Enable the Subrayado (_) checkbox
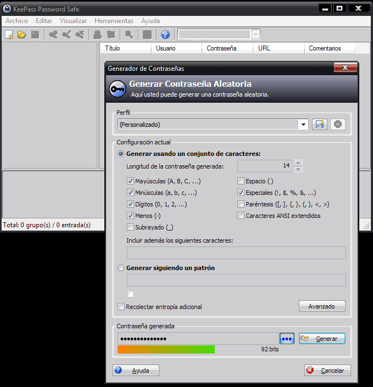The width and height of the screenshot is (373, 387). coord(130,227)
